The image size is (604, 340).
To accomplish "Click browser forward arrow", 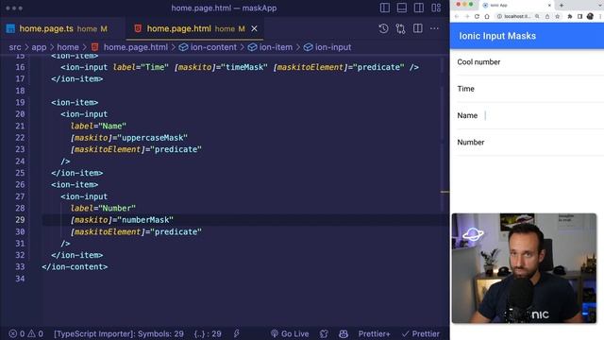I will pyautogui.click(x=467, y=17).
